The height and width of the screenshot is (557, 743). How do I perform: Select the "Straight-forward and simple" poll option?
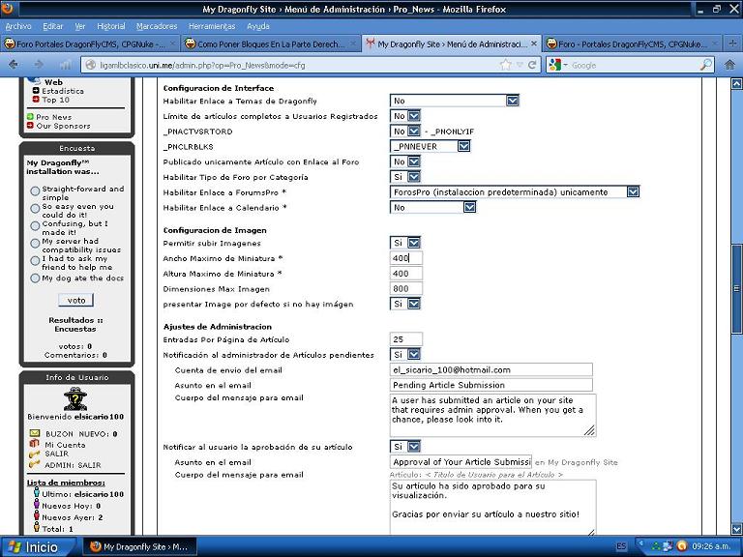pos(35,191)
